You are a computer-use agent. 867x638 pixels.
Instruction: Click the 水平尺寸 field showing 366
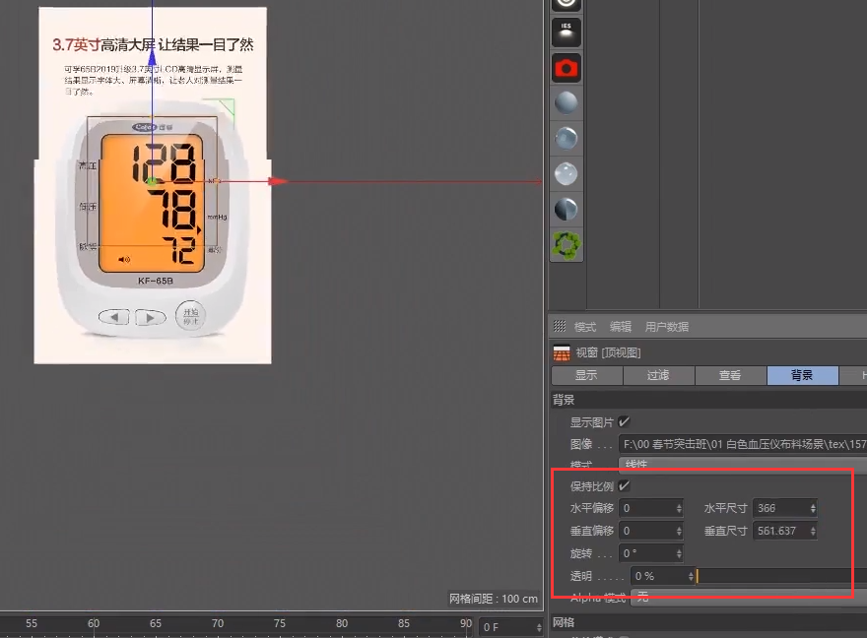tap(780, 508)
